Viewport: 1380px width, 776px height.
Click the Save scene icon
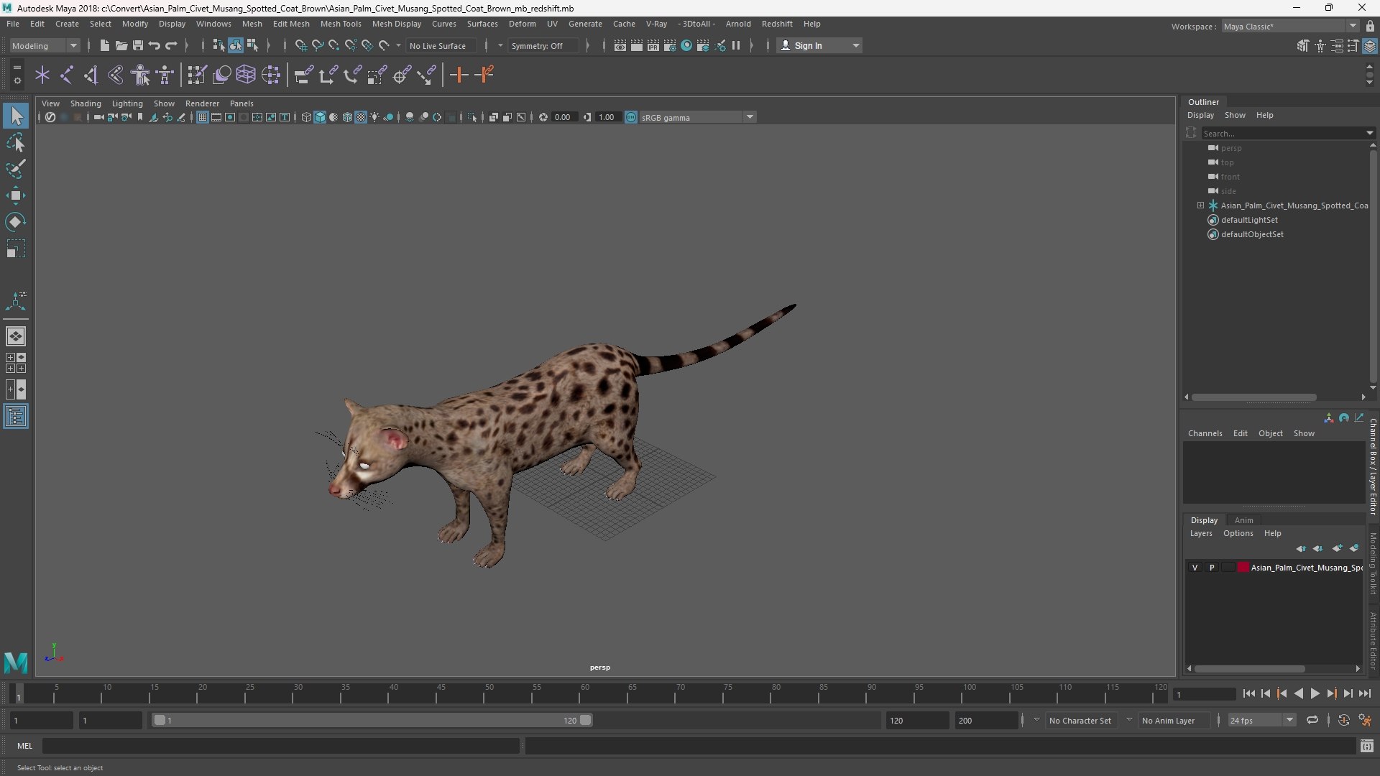(138, 45)
